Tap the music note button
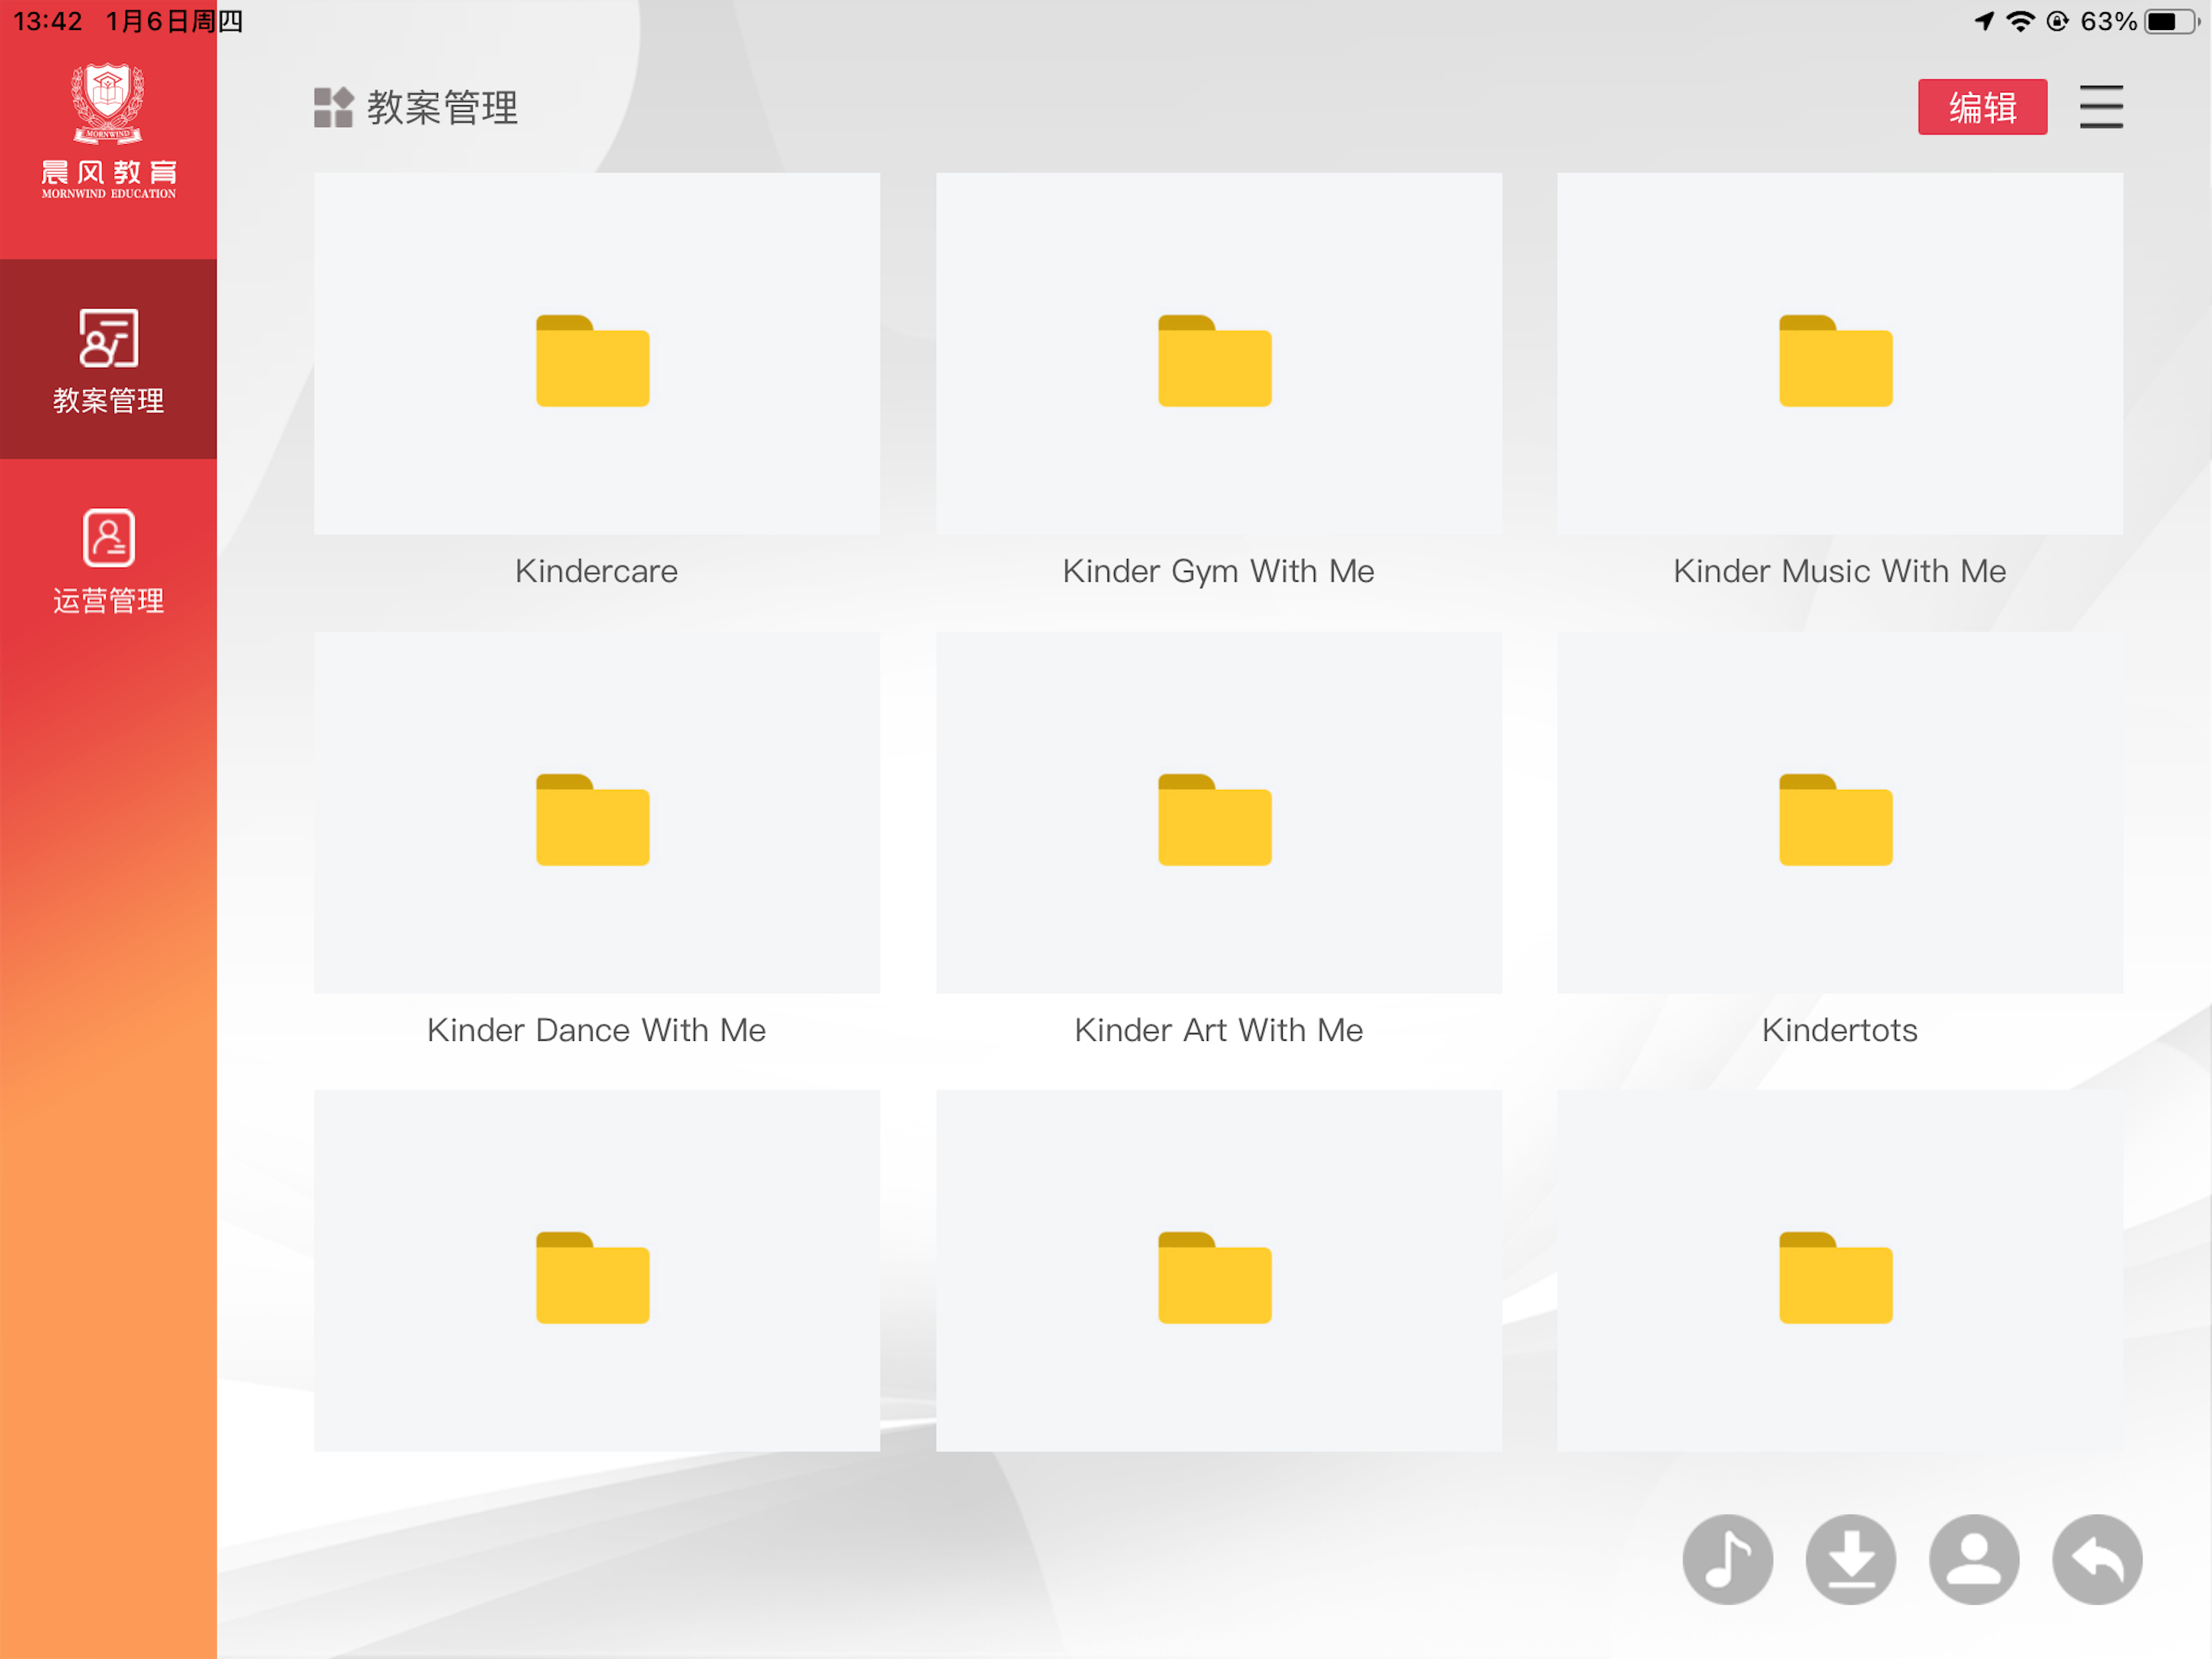This screenshot has height=1659, width=2212. pyautogui.click(x=1727, y=1559)
